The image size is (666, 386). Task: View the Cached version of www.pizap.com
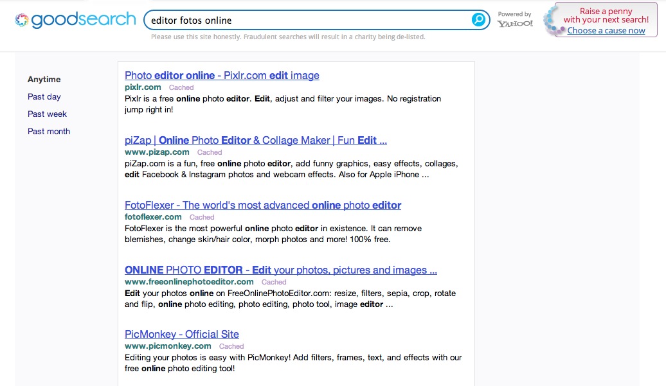click(210, 152)
